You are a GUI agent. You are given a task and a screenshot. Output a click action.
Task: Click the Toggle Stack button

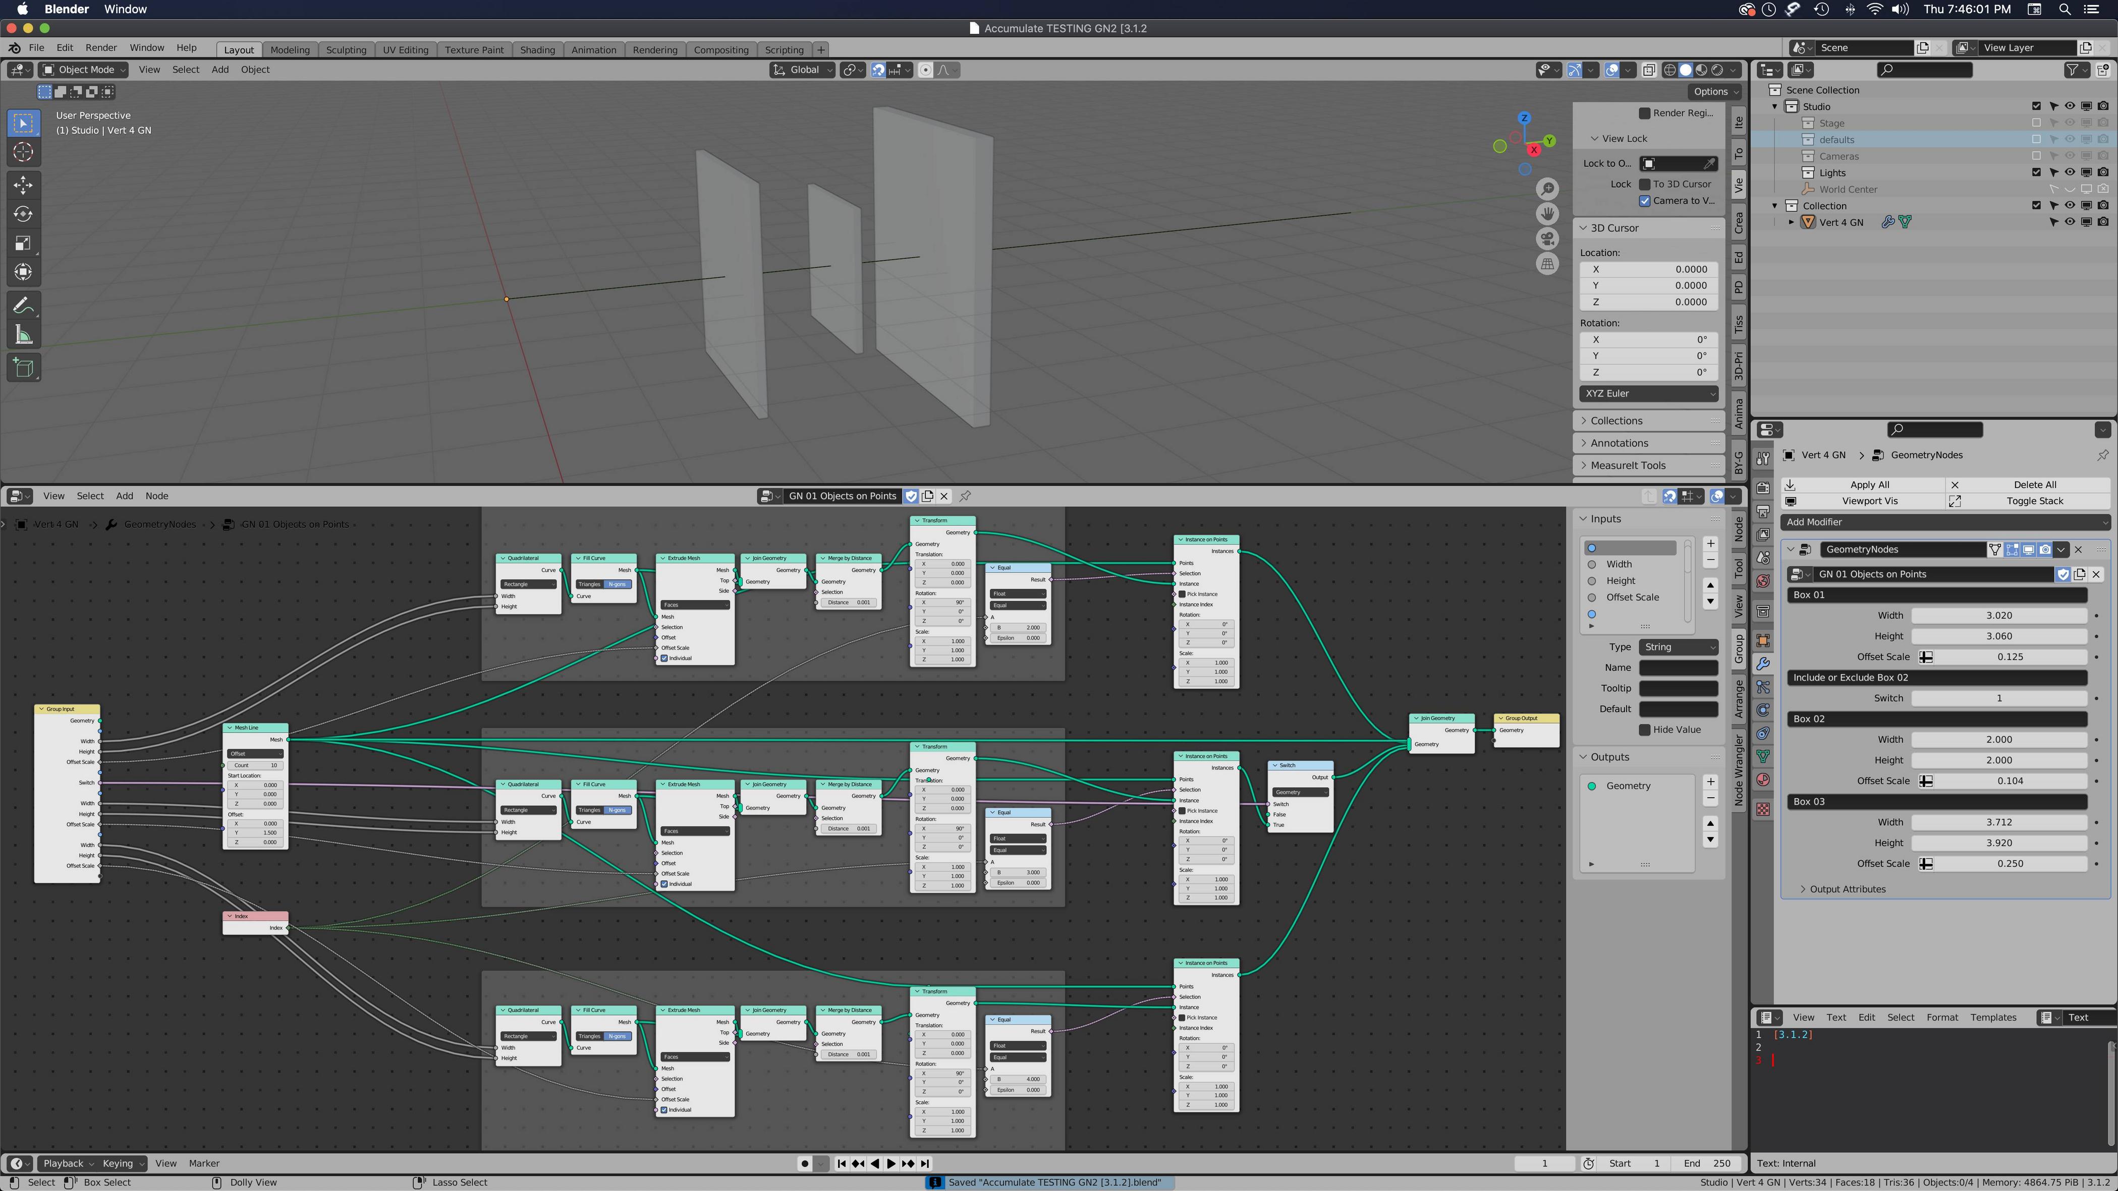(2028, 501)
